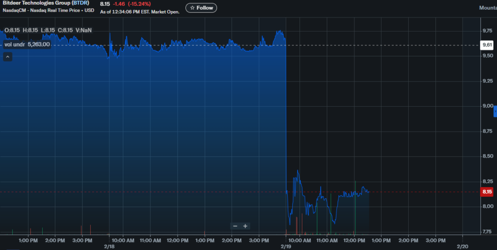Open the Mountain chart type dropdown
The height and width of the screenshot is (250, 497).
pos(488,8)
